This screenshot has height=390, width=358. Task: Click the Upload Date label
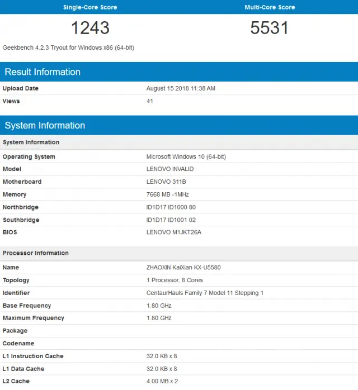pyautogui.click(x=20, y=88)
